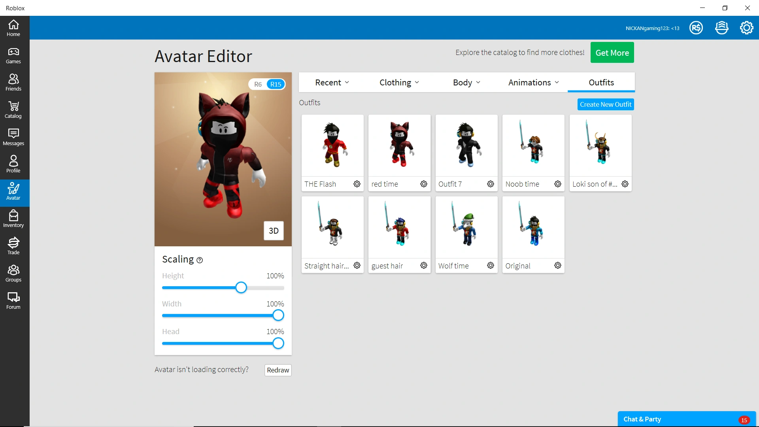
Task: Open the Animations dropdown
Action: (534, 82)
